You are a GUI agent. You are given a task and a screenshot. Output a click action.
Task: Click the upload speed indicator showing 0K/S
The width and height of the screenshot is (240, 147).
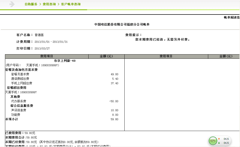point(226,138)
